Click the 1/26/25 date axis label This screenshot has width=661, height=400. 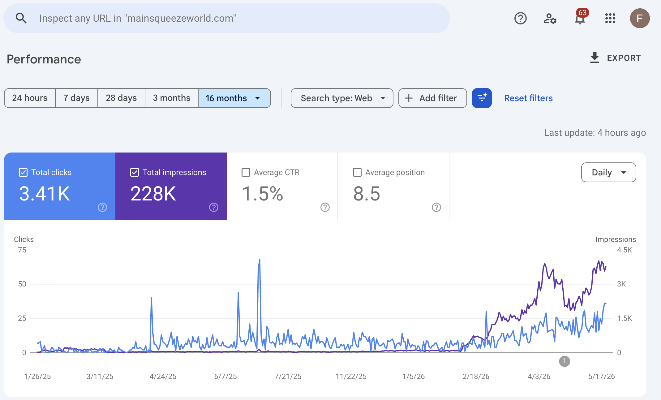click(37, 376)
